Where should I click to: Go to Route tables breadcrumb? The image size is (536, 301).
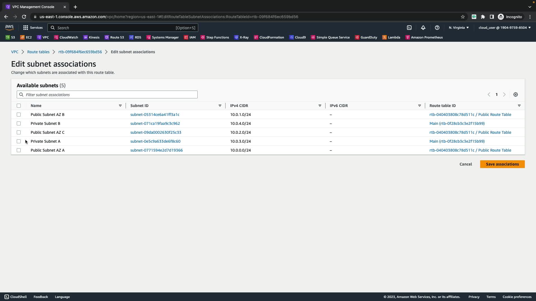[x=38, y=52]
